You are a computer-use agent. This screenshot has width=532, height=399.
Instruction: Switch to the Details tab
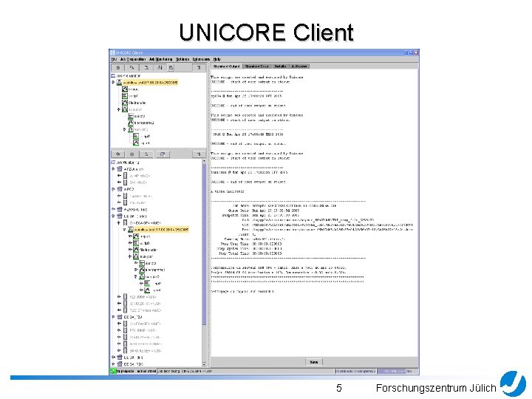coord(280,66)
